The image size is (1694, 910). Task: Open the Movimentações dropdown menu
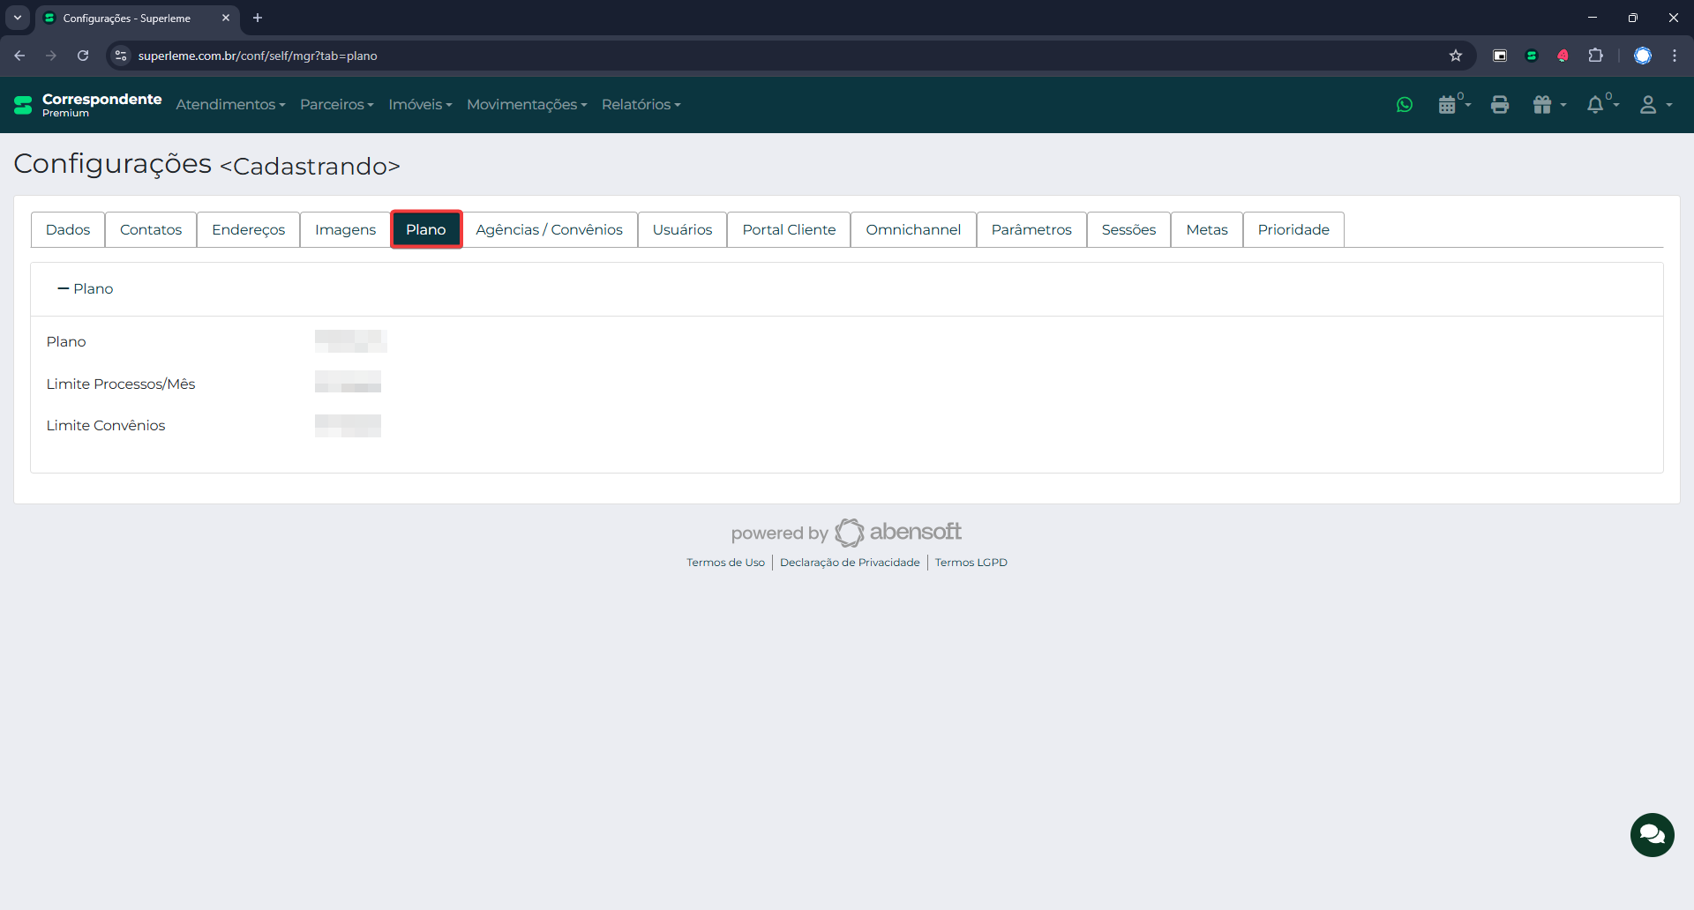[527, 105]
